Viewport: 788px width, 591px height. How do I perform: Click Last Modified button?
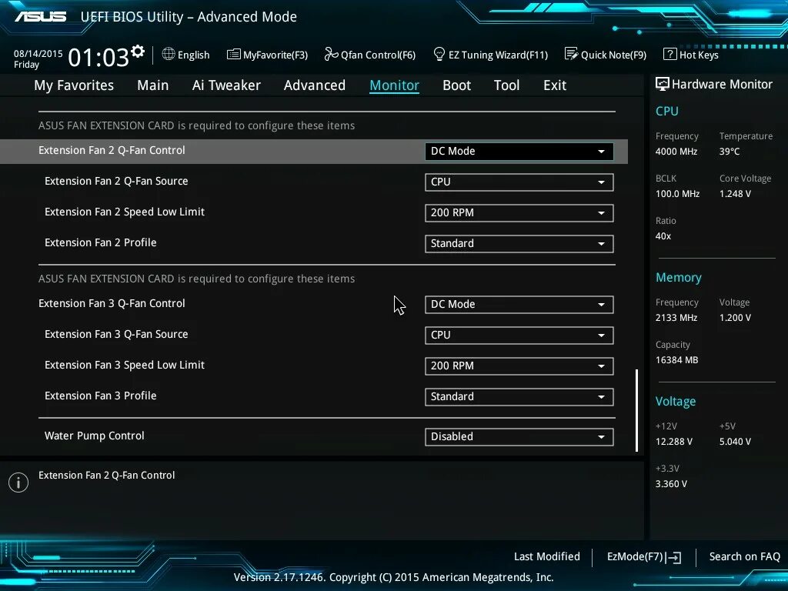[x=547, y=557]
